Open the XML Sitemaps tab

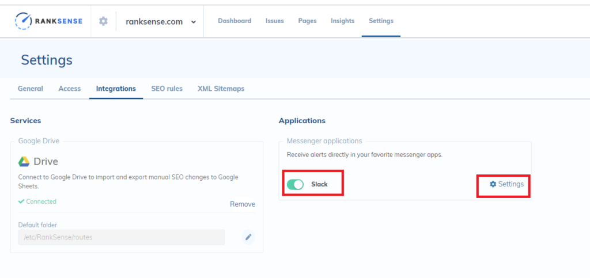click(x=221, y=89)
